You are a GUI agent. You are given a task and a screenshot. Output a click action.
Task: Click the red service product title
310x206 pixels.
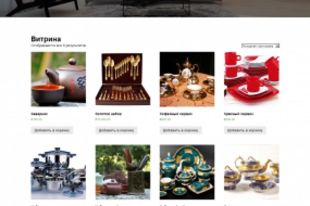coord(239,114)
